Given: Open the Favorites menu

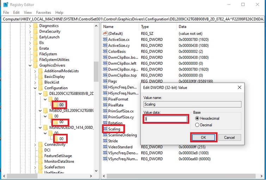Looking at the screenshot, I should coord(43,12).
